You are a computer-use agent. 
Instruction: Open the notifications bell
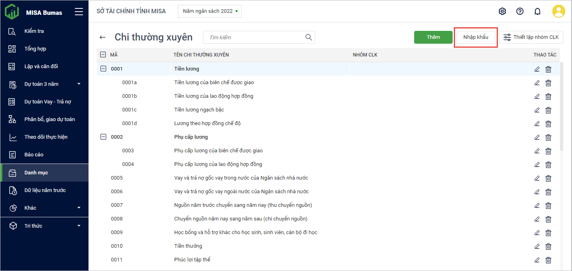538,11
